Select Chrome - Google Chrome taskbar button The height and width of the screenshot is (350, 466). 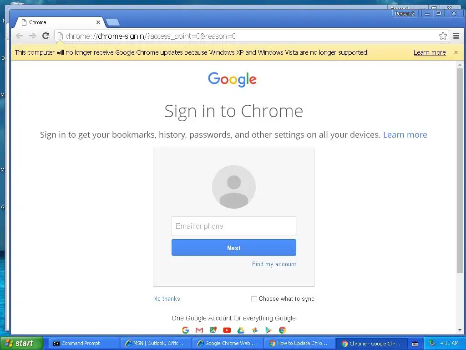tap(371, 343)
